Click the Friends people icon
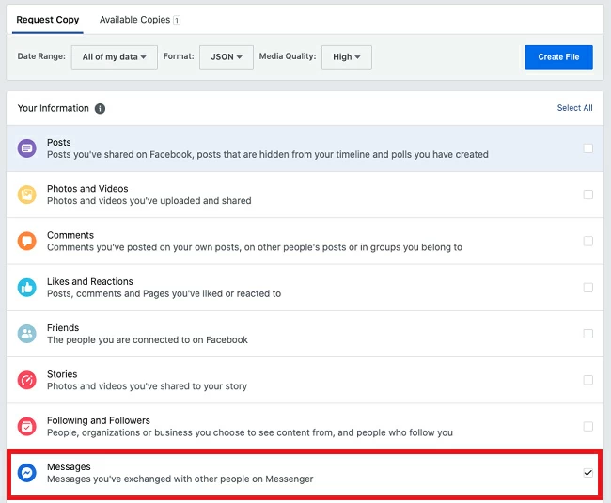This screenshot has height=503, width=611. click(x=27, y=334)
